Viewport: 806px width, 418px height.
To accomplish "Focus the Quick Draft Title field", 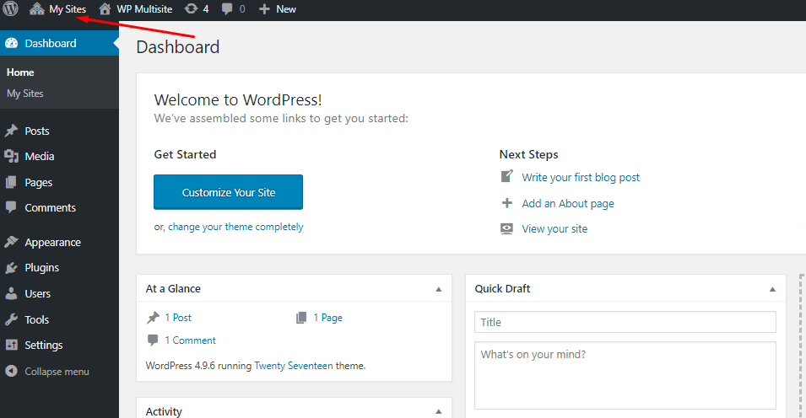I will (625, 322).
